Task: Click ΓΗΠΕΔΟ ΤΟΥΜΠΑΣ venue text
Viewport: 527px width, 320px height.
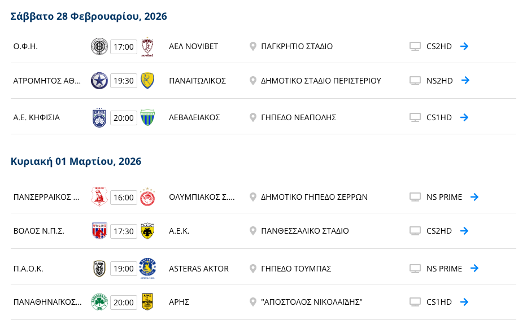Action: tap(296, 268)
